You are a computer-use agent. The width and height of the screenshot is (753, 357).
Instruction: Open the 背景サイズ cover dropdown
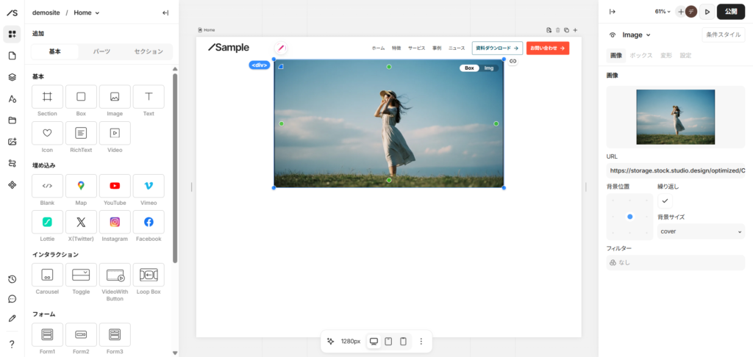[701, 231]
